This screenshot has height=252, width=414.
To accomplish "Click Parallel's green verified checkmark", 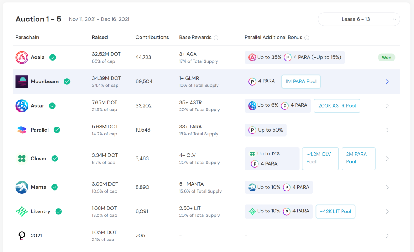I will click(57, 130).
